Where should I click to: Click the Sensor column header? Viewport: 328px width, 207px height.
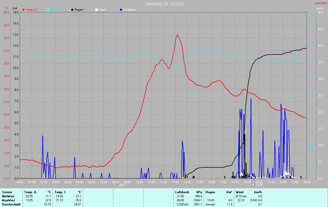tap(7, 192)
